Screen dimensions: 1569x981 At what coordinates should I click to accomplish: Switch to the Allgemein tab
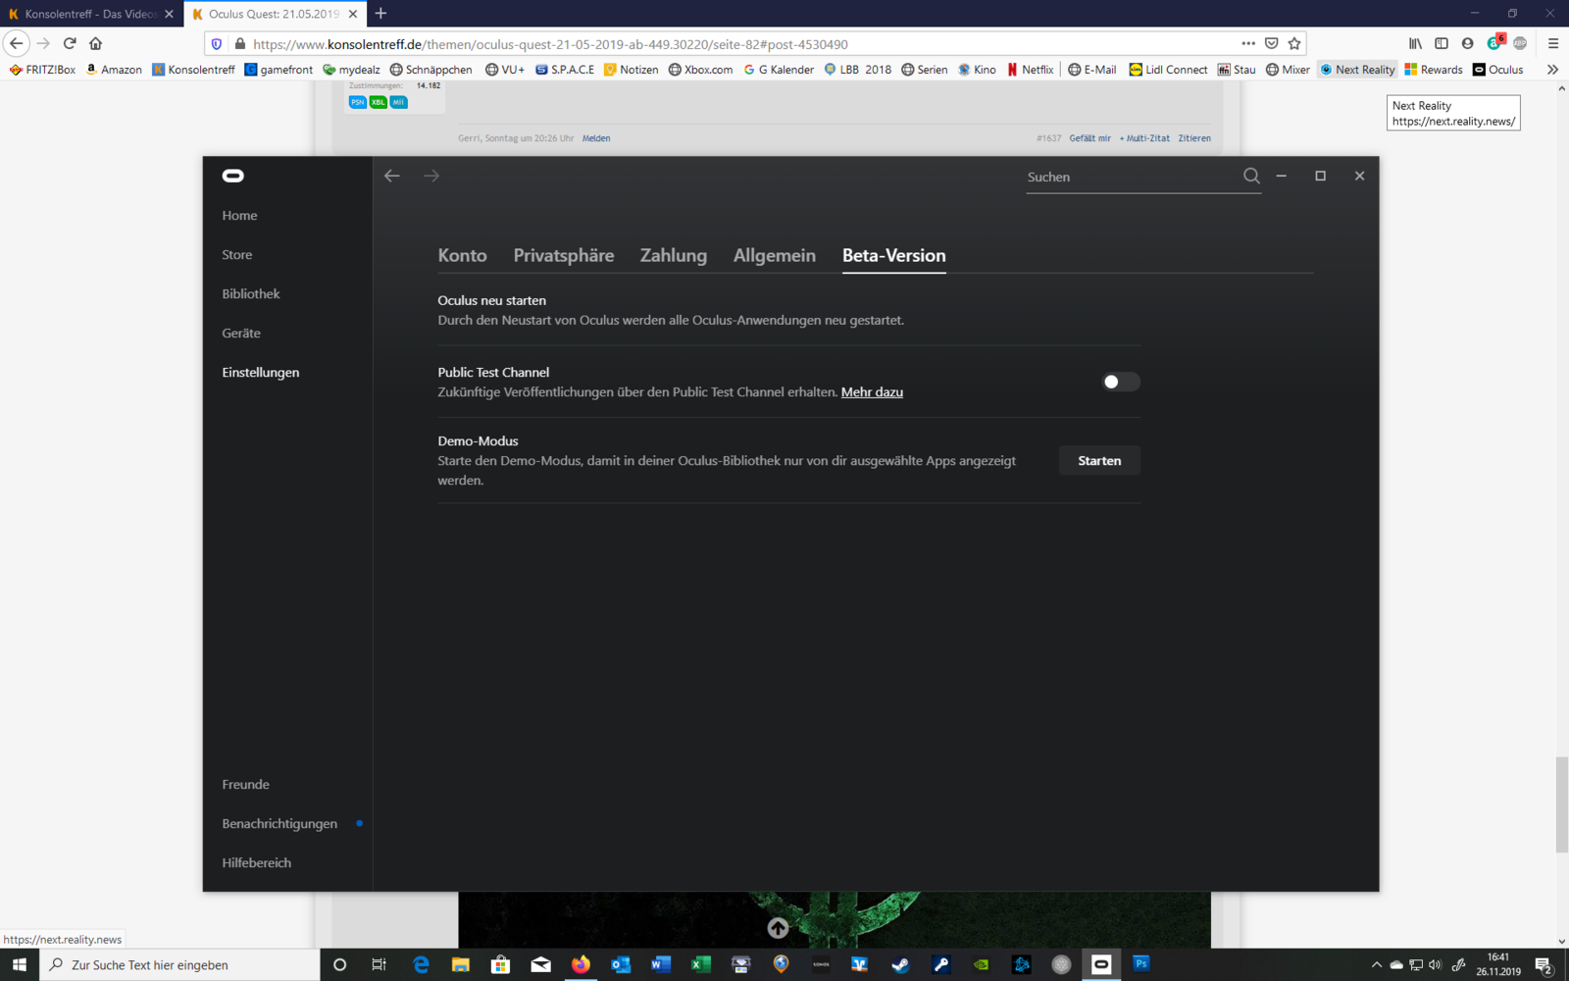775,255
